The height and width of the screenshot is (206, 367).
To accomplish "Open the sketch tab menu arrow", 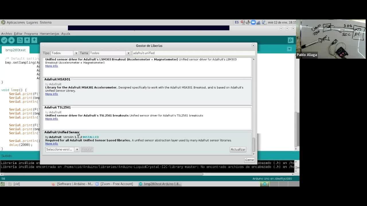I will click(x=289, y=49).
